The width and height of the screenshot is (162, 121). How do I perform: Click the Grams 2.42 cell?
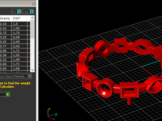(6, 28)
